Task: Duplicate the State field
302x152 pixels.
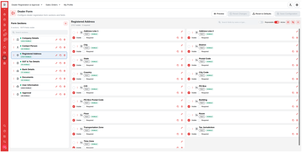Action: click(178, 65)
